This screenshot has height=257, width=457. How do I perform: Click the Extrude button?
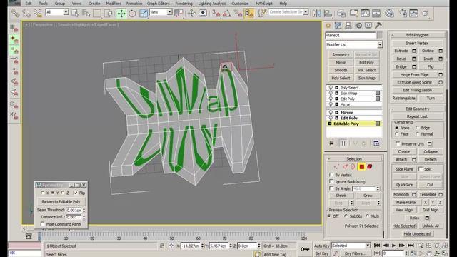[x=401, y=51]
